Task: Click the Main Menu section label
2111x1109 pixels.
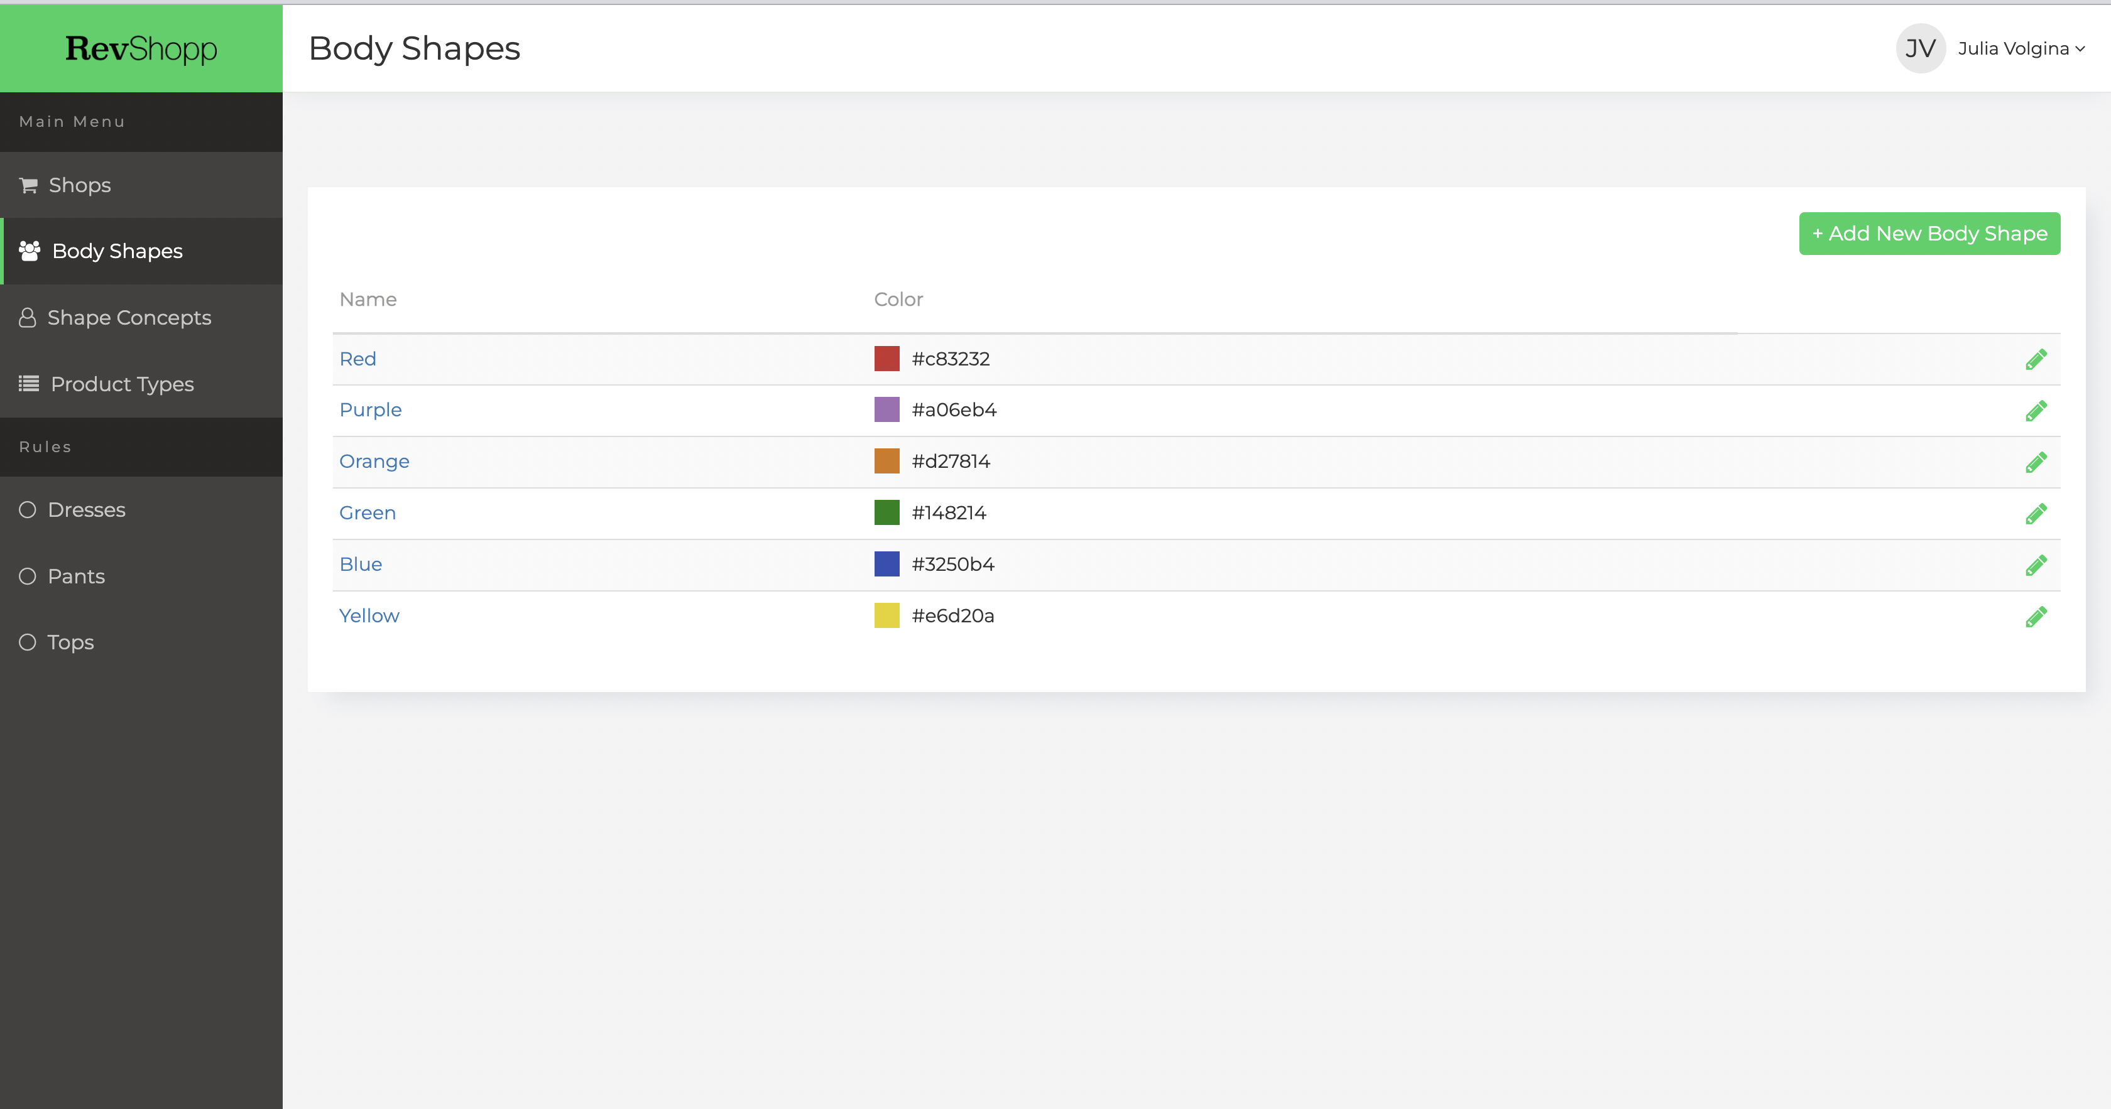Action: click(72, 121)
